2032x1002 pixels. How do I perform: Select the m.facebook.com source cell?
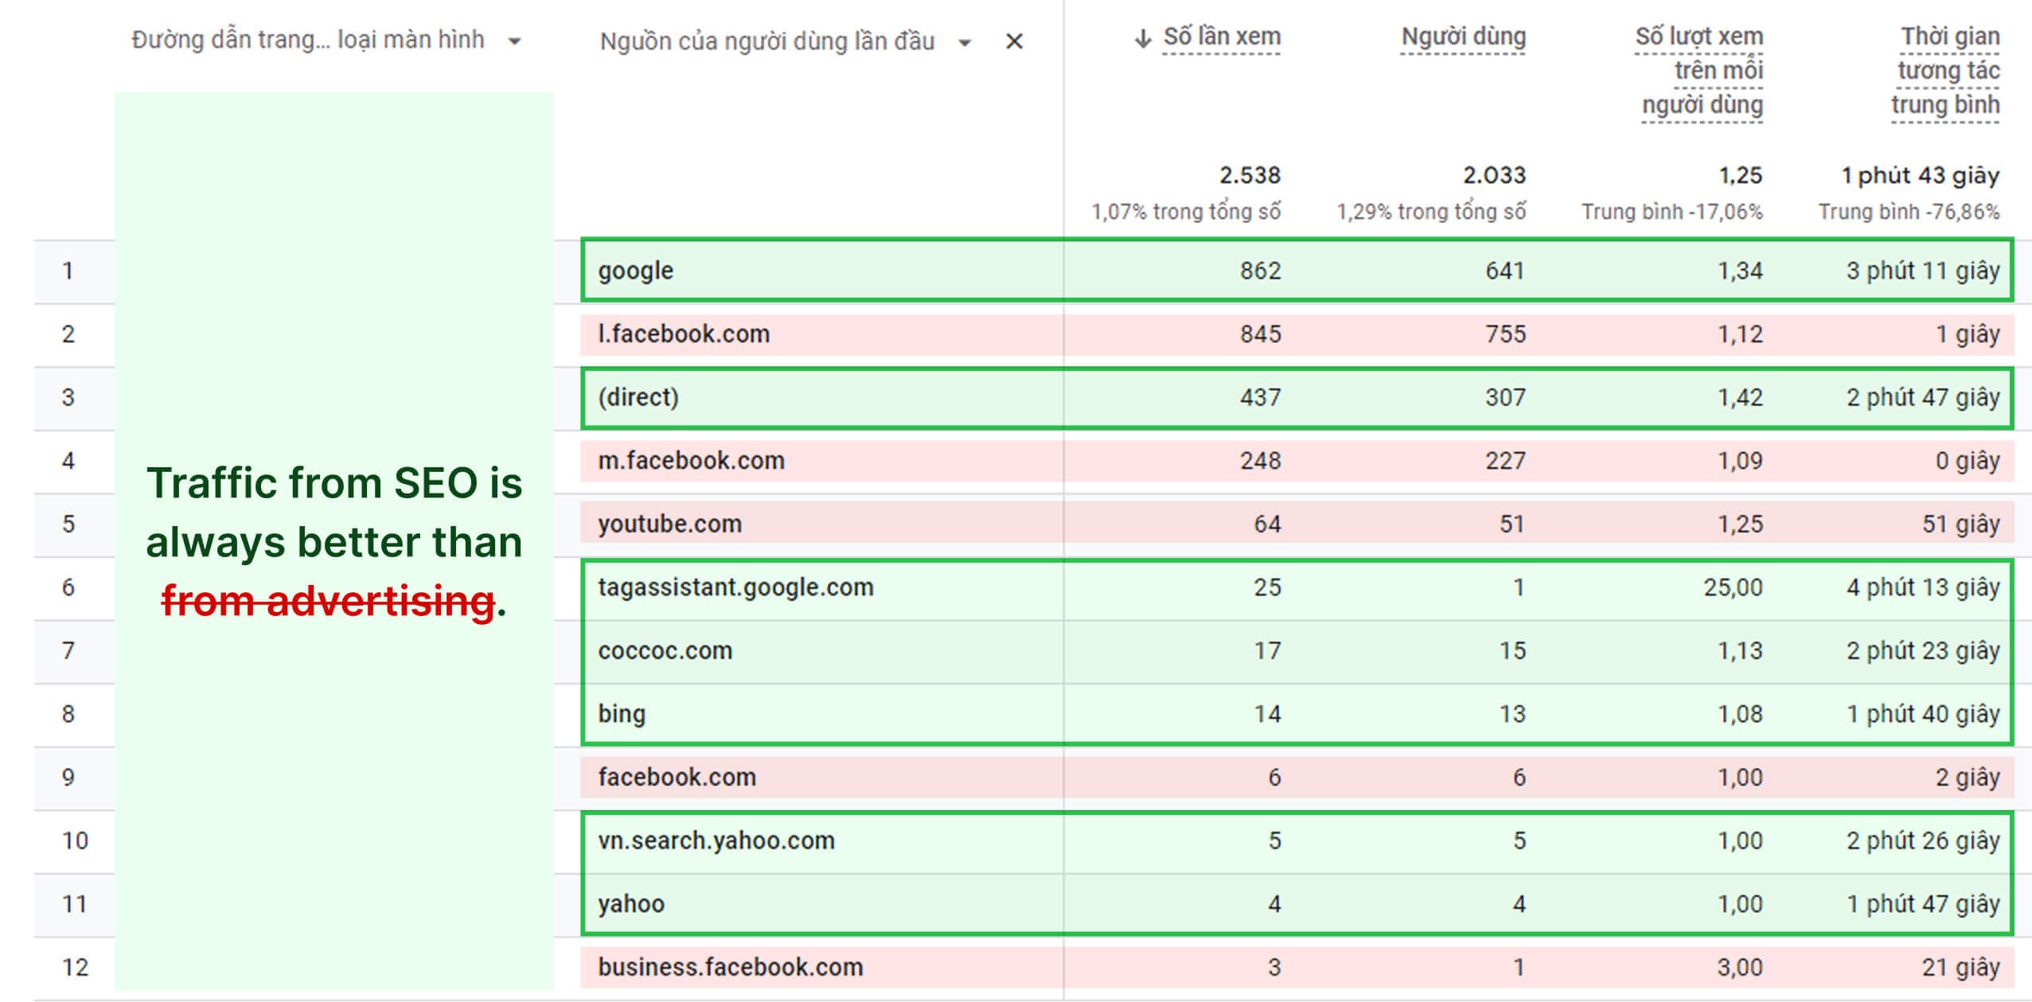691,461
